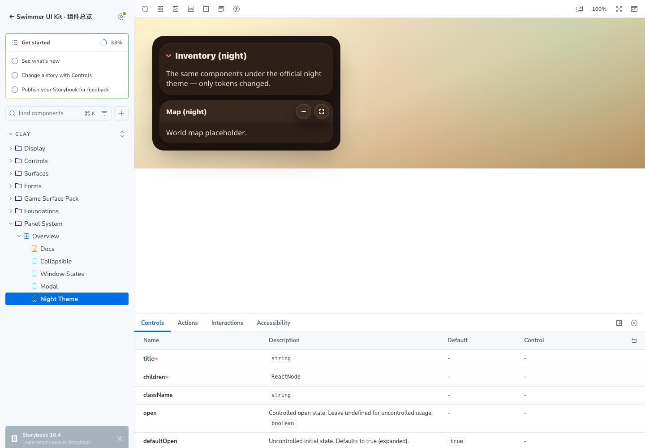Expand or collapse all CLAY items icon
The height and width of the screenshot is (448, 645).
click(x=122, y=134)
